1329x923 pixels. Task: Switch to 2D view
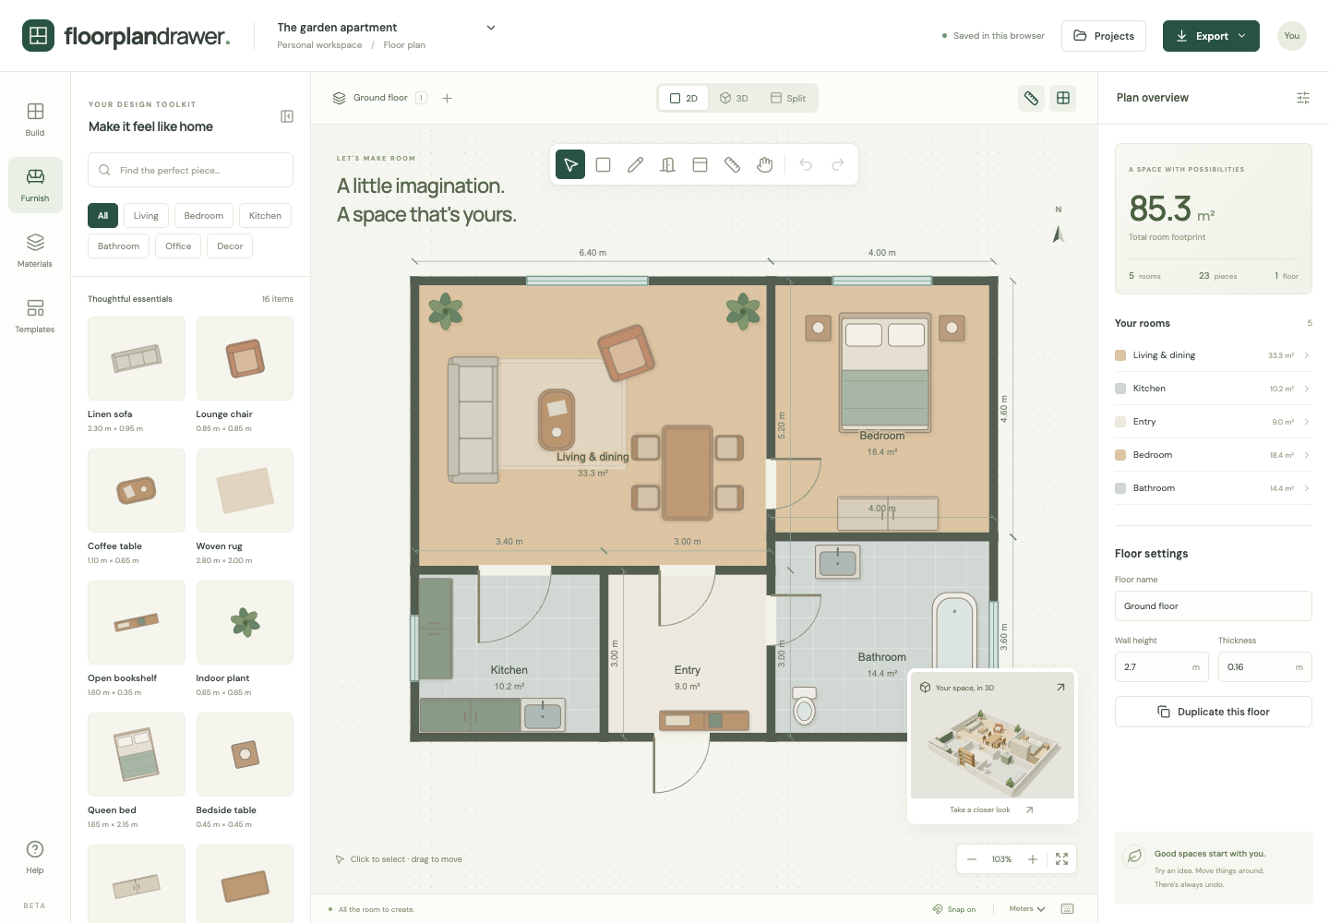click(684, 98)
